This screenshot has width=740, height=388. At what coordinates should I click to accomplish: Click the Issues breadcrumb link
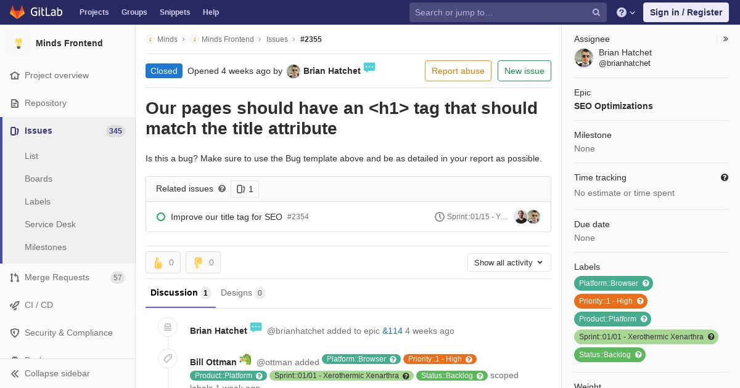pyautogui.click(x=277, y=39)
